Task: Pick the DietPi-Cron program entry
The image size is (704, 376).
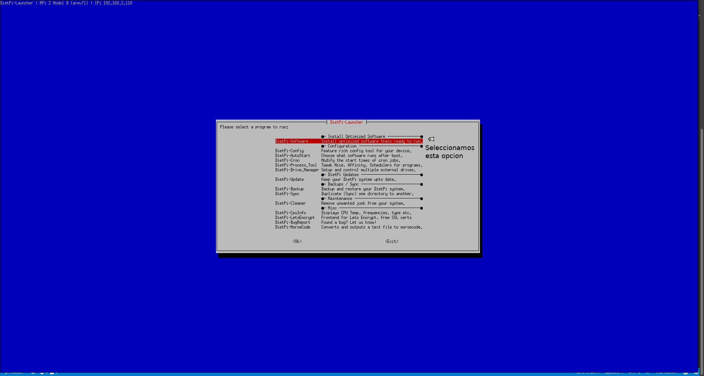Action: pyautogui.click(x=287, y=160)
